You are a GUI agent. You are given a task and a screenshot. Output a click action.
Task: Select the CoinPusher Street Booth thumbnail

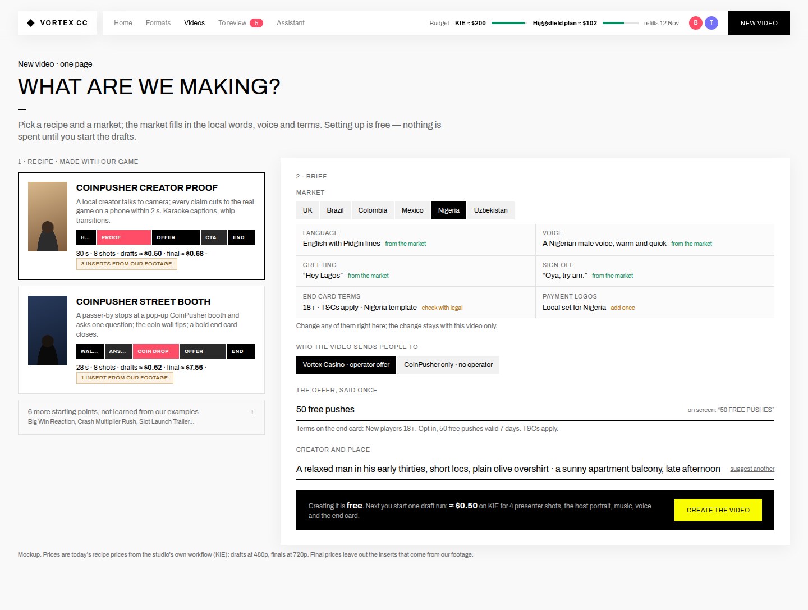48,331
